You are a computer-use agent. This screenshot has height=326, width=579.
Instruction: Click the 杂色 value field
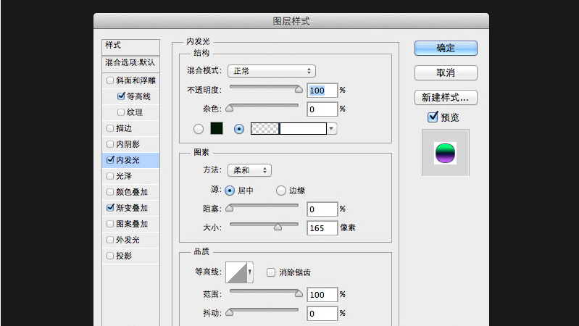(x=322, y=109)
